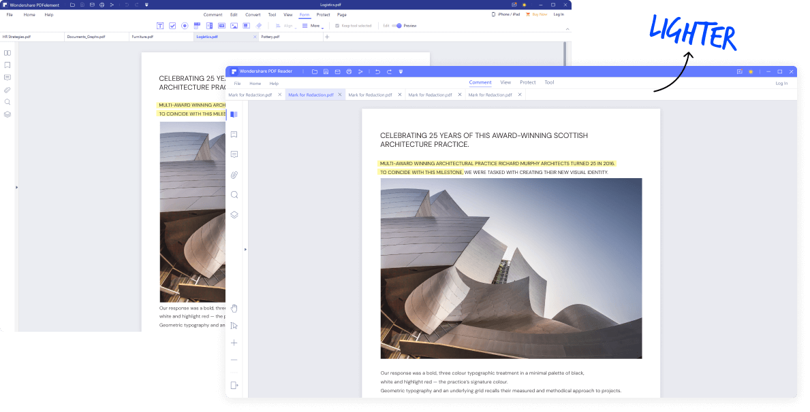This screenshot has width=810, height=412.
Task: Click the eraser icon in Form toolbar
Action: pos(259,25)
